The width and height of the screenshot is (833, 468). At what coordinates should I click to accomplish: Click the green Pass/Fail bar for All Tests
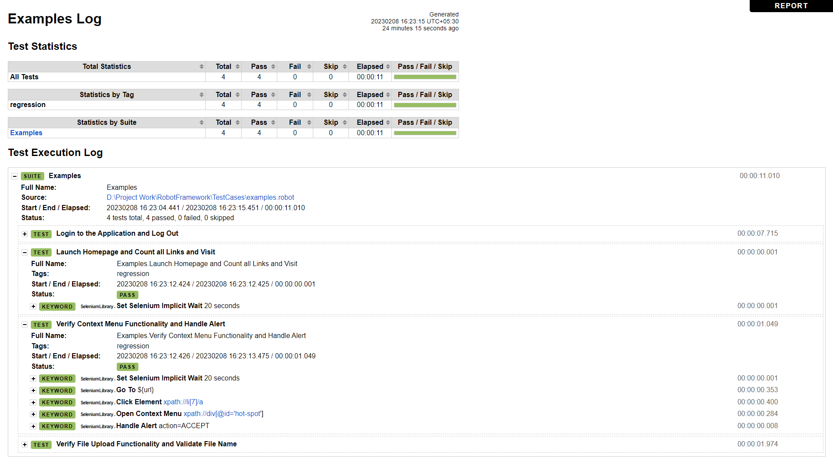[x=425, y=77]
